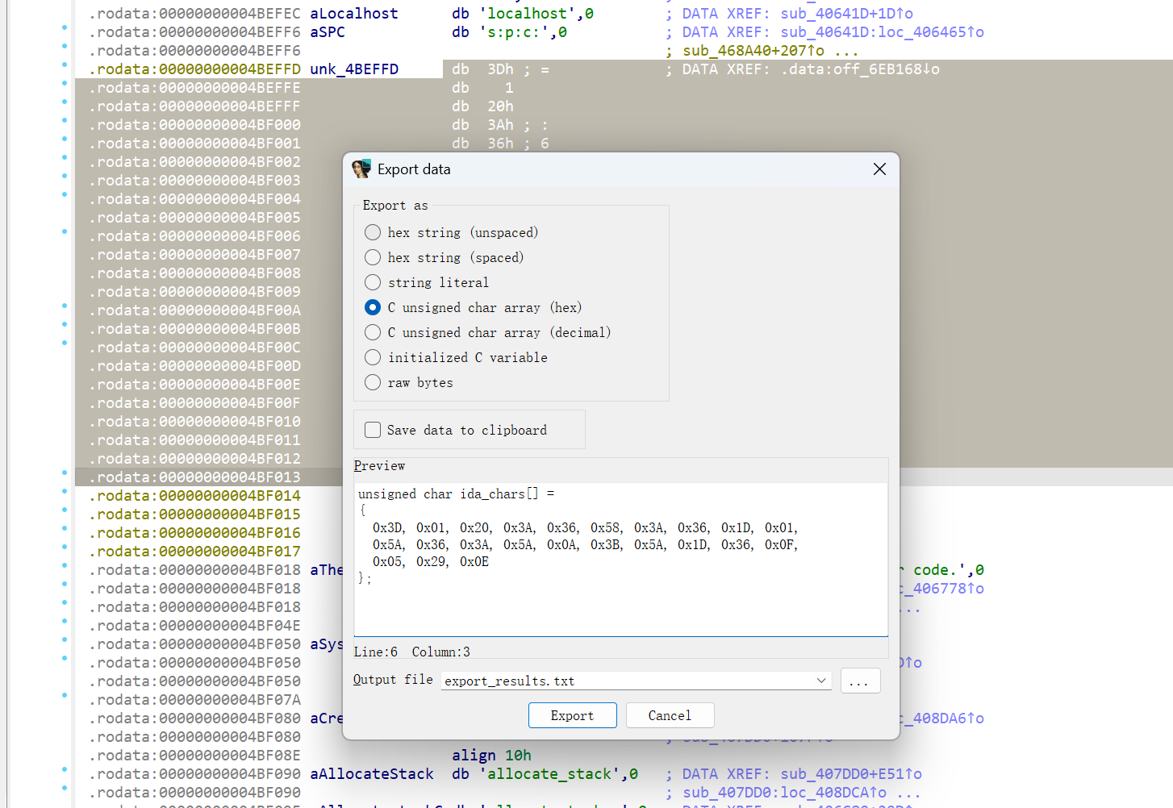Close the Export data dialog

pos(879,169)
